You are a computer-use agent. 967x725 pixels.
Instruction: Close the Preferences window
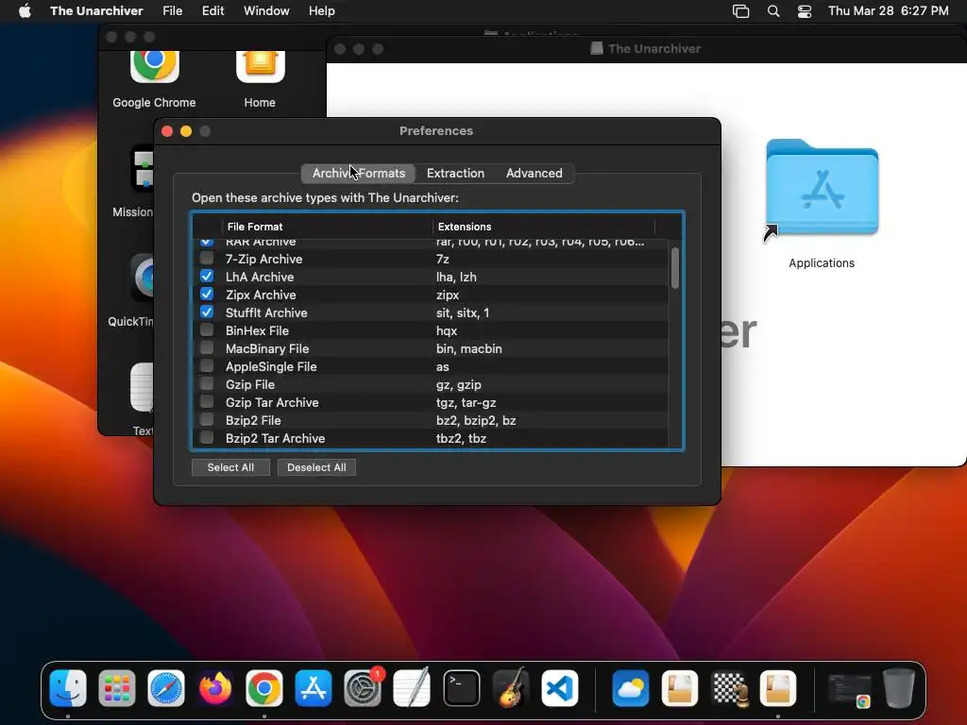coord(167,131)
